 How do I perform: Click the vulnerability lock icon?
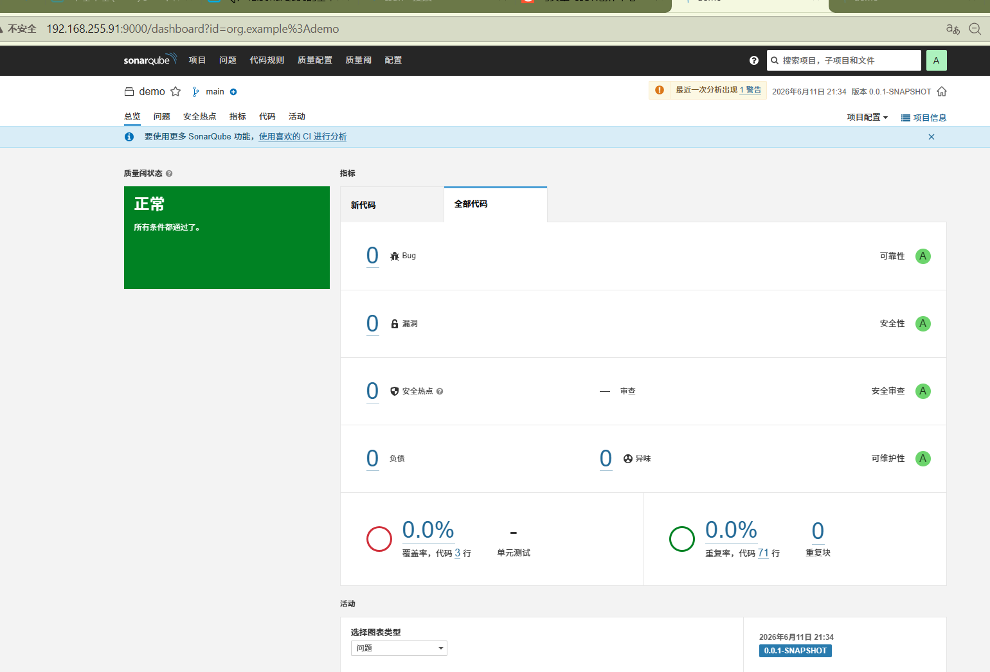[x=395, y=324]
